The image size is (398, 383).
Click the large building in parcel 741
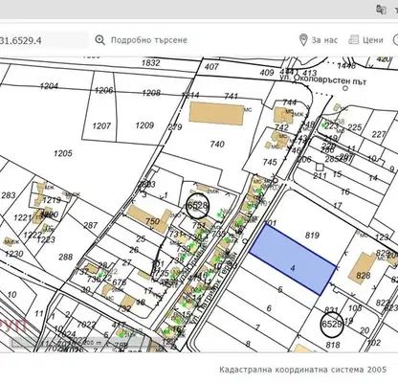pyautogui.click(x=217, y=113)
